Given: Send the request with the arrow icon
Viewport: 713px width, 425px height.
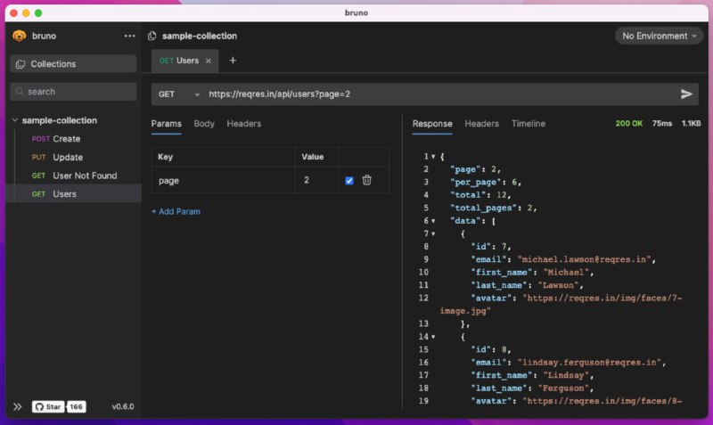Looking at the screenshot, I should [686, 94].
